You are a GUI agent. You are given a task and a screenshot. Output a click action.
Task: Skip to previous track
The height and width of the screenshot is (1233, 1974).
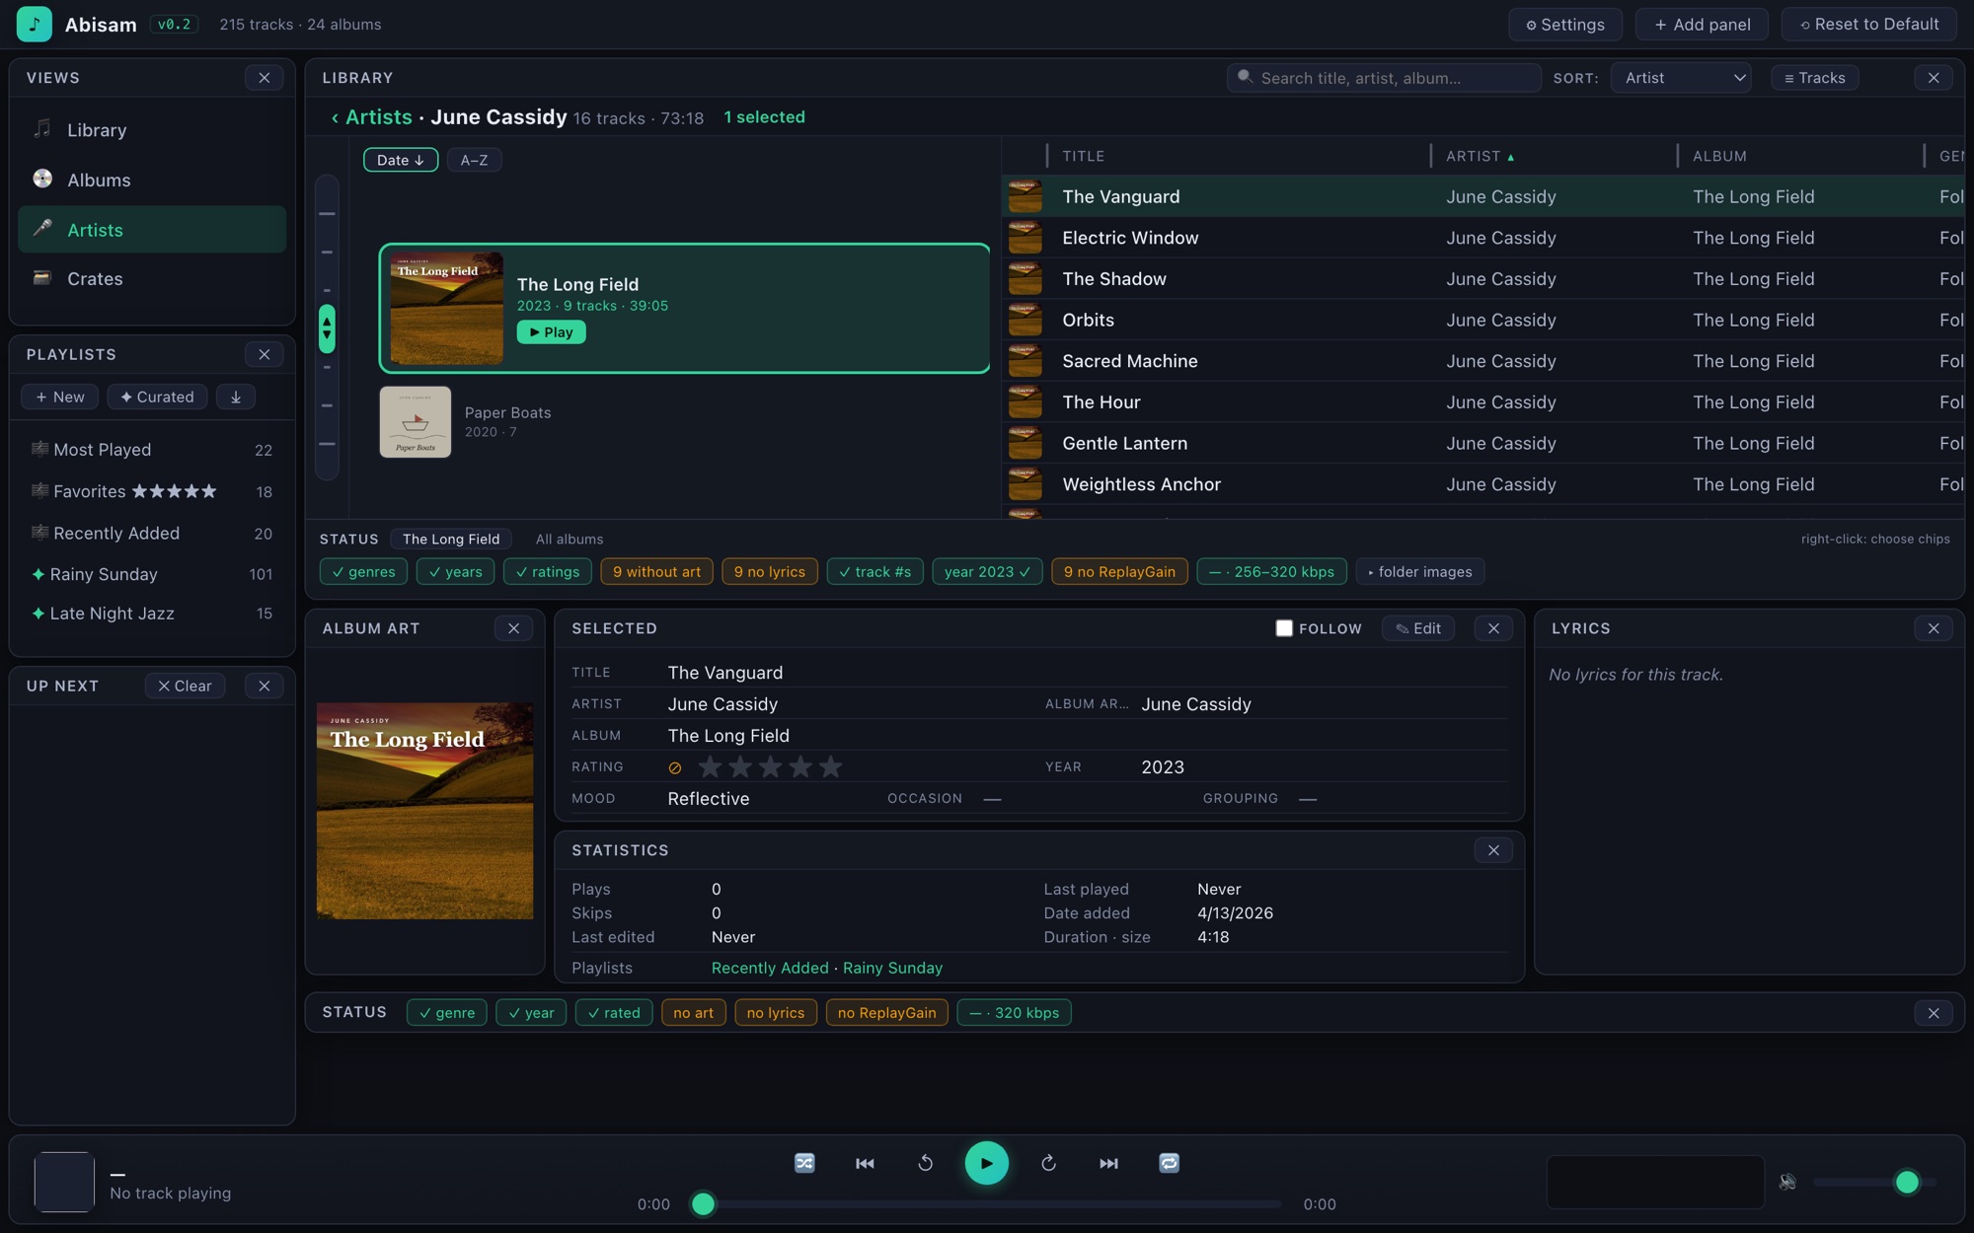coord(865,1163)
